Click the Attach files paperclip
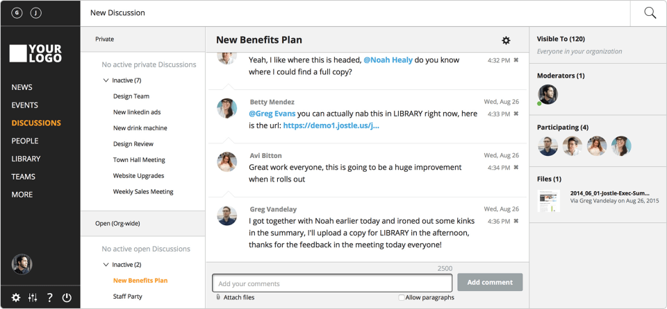The width and height of the screenshot is (667, 309). click(218, 297)
